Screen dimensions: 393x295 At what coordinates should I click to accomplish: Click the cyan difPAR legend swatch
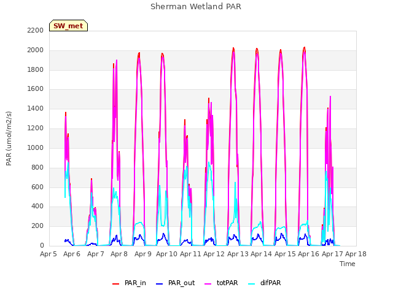tap(251, 284)
